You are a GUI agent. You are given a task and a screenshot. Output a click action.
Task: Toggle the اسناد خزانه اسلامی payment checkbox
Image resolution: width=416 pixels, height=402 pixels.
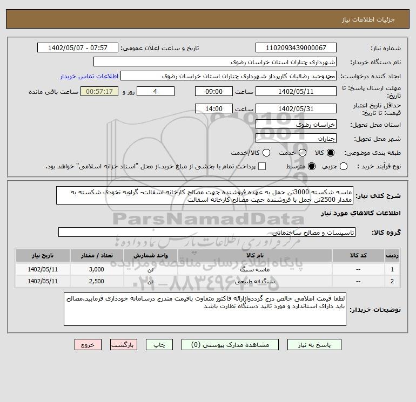(x=262, y=166)
